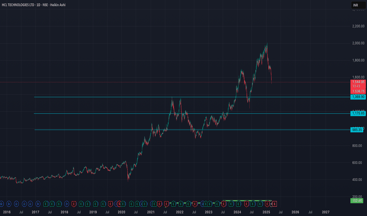367x216 pixels.
Task: Click the 2,200.00 price axis label
Action: (358, 26)
